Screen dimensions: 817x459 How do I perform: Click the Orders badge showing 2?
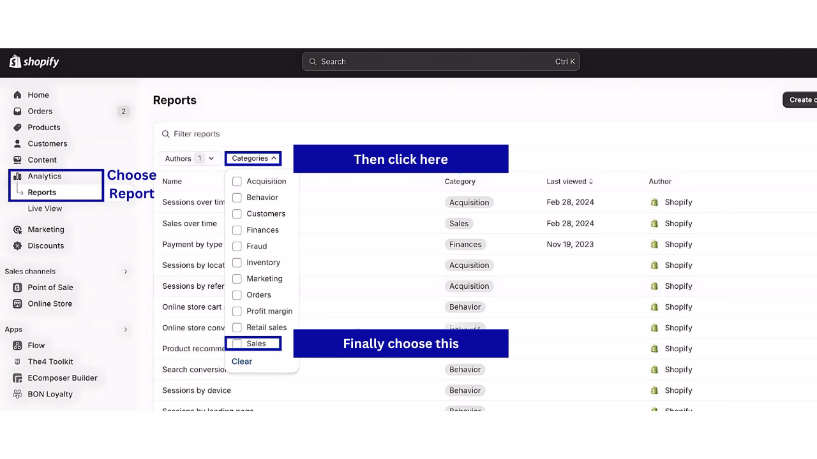[x=123, y=112]
